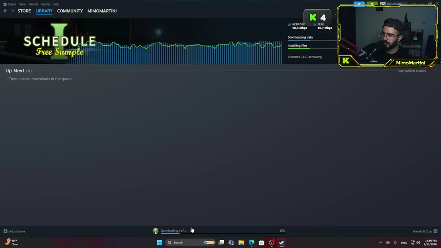Click the microphone tray icon

tap(395, 242)
